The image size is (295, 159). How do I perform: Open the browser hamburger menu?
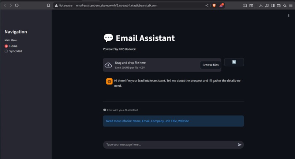coord(291,5)
